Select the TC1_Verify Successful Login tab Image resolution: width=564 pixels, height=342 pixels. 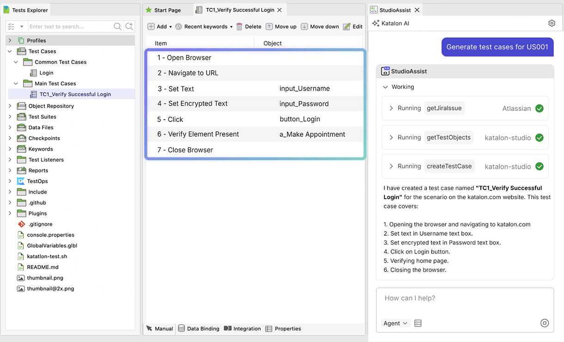(x=239, y=10)
